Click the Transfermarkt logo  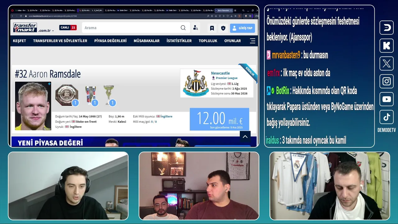(25, 27)
